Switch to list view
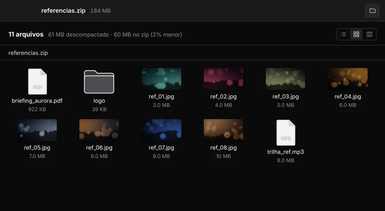Screen dimensions: 385x211 [343, 34]
